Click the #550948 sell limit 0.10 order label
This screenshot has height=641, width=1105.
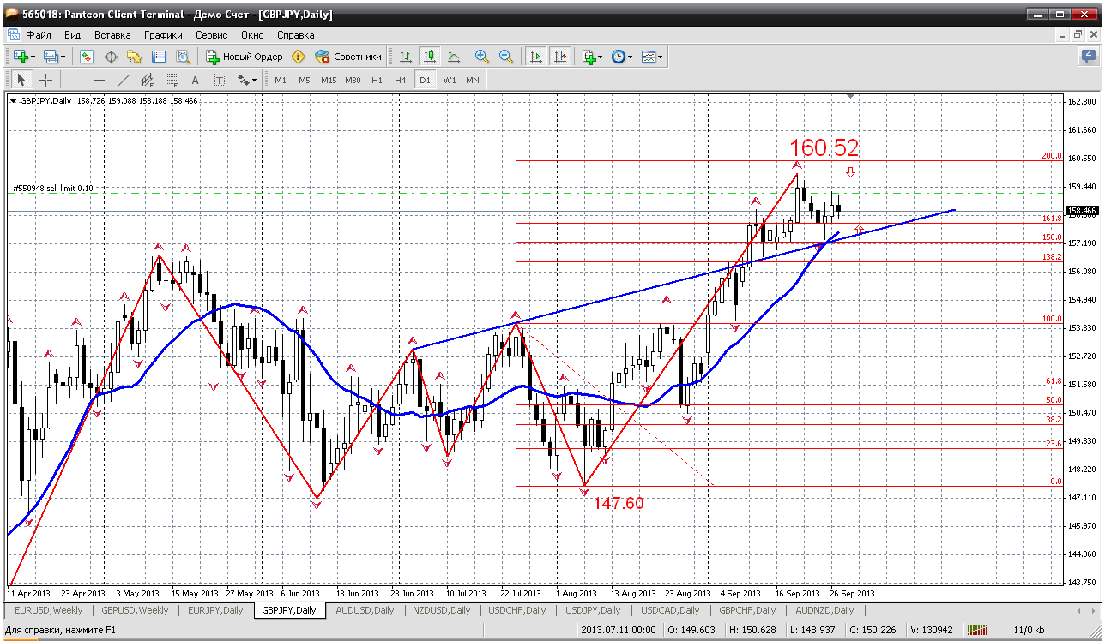[53, 188]
